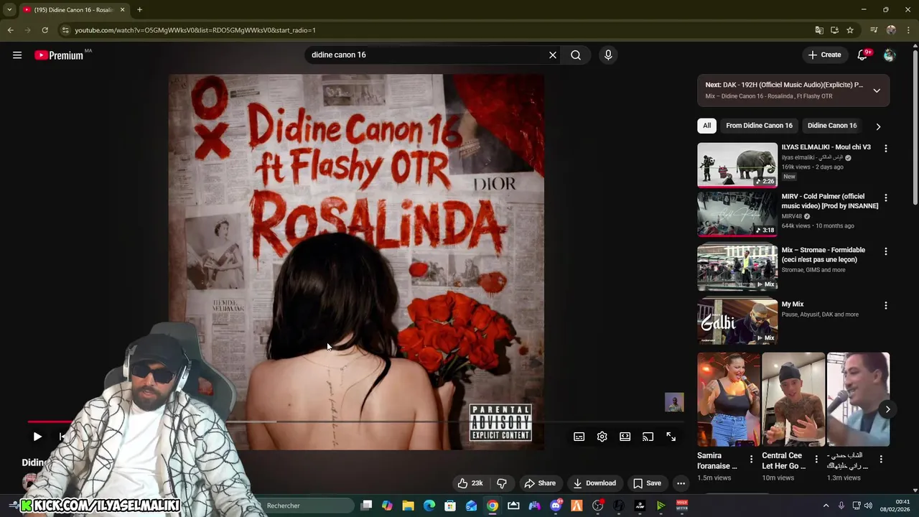This screenshot has width=919, height=517.
Task: Download the video
Action: point(594,483)
